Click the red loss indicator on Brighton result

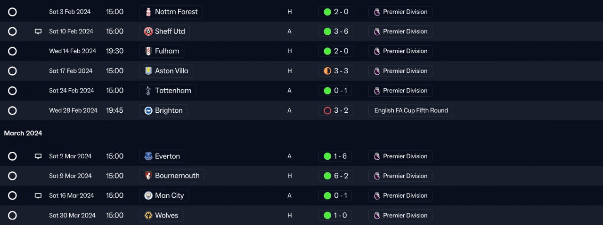click(x=327, y=110)
